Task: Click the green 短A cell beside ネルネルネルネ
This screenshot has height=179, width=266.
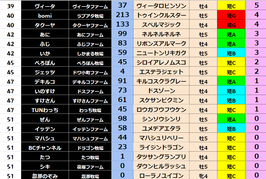Action: point(231,34)
